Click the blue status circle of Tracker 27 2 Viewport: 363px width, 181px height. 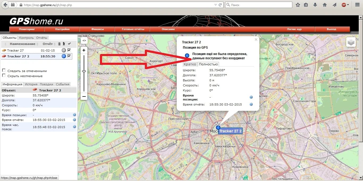click(x=64, y=56)
